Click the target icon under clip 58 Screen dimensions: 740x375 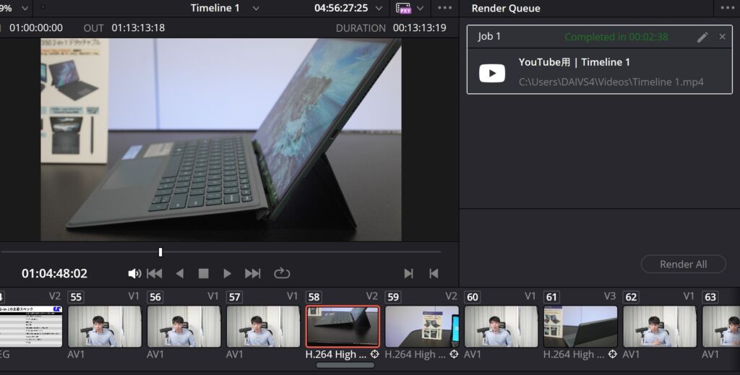pos(375,354)
